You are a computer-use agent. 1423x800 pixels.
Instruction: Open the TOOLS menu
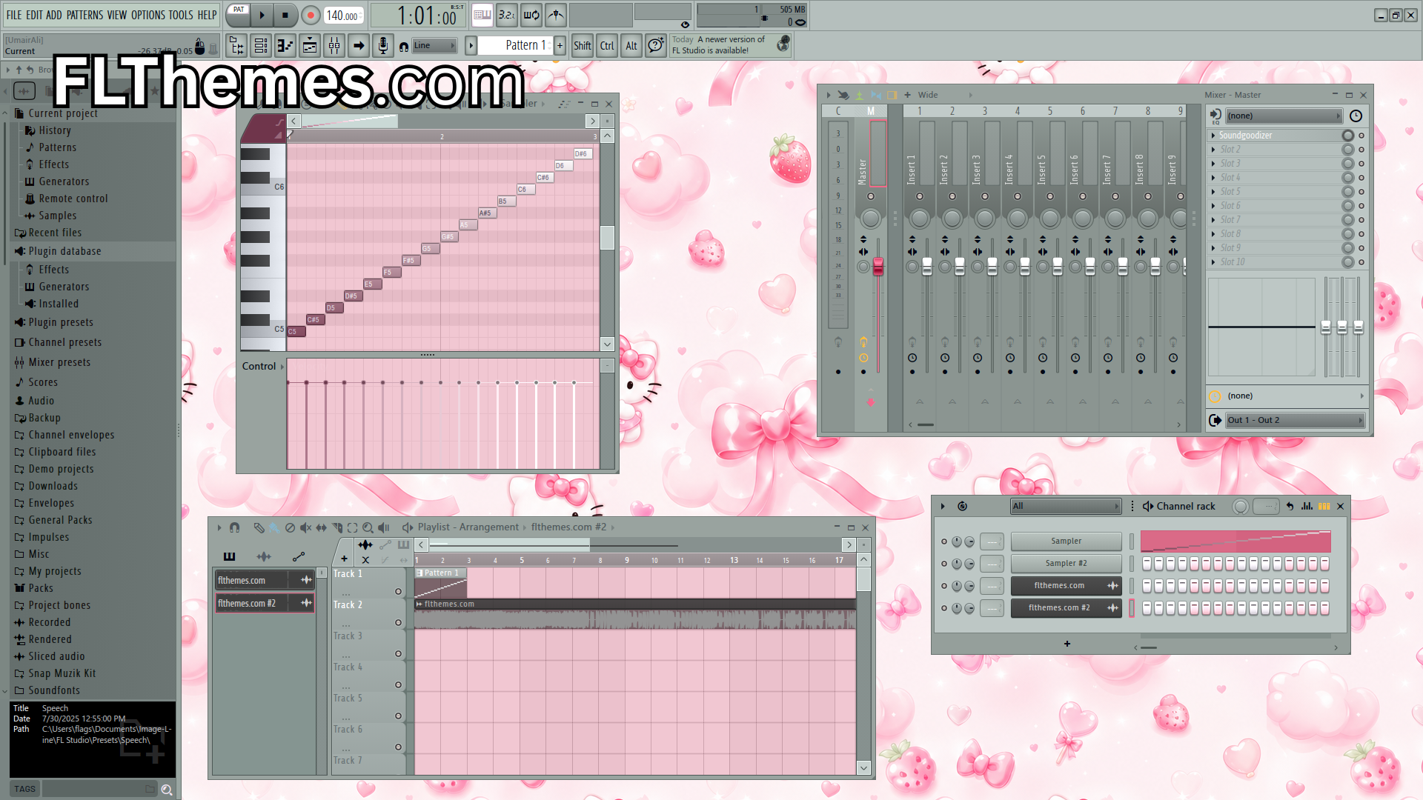(x=181, y=15)
